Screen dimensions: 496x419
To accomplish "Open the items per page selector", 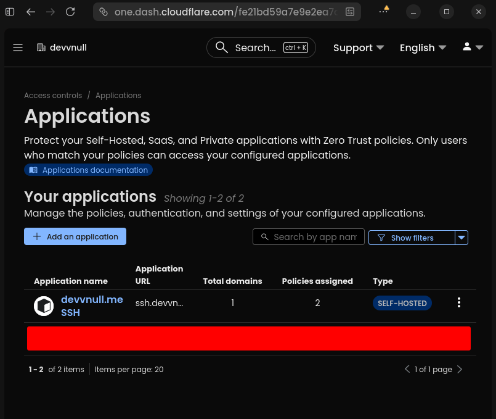I will click(x=159, y=369).
